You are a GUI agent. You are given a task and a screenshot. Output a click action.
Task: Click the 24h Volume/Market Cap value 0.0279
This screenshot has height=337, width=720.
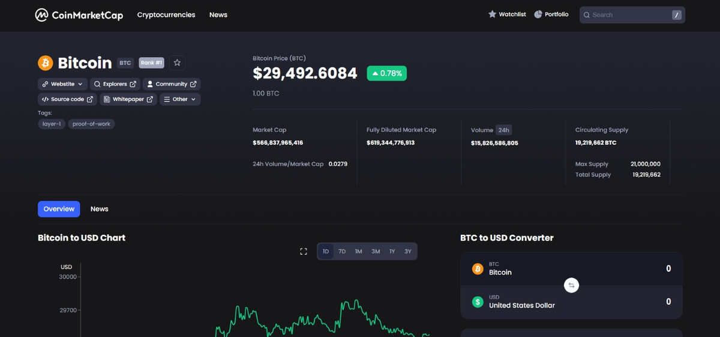coord(338,164)
